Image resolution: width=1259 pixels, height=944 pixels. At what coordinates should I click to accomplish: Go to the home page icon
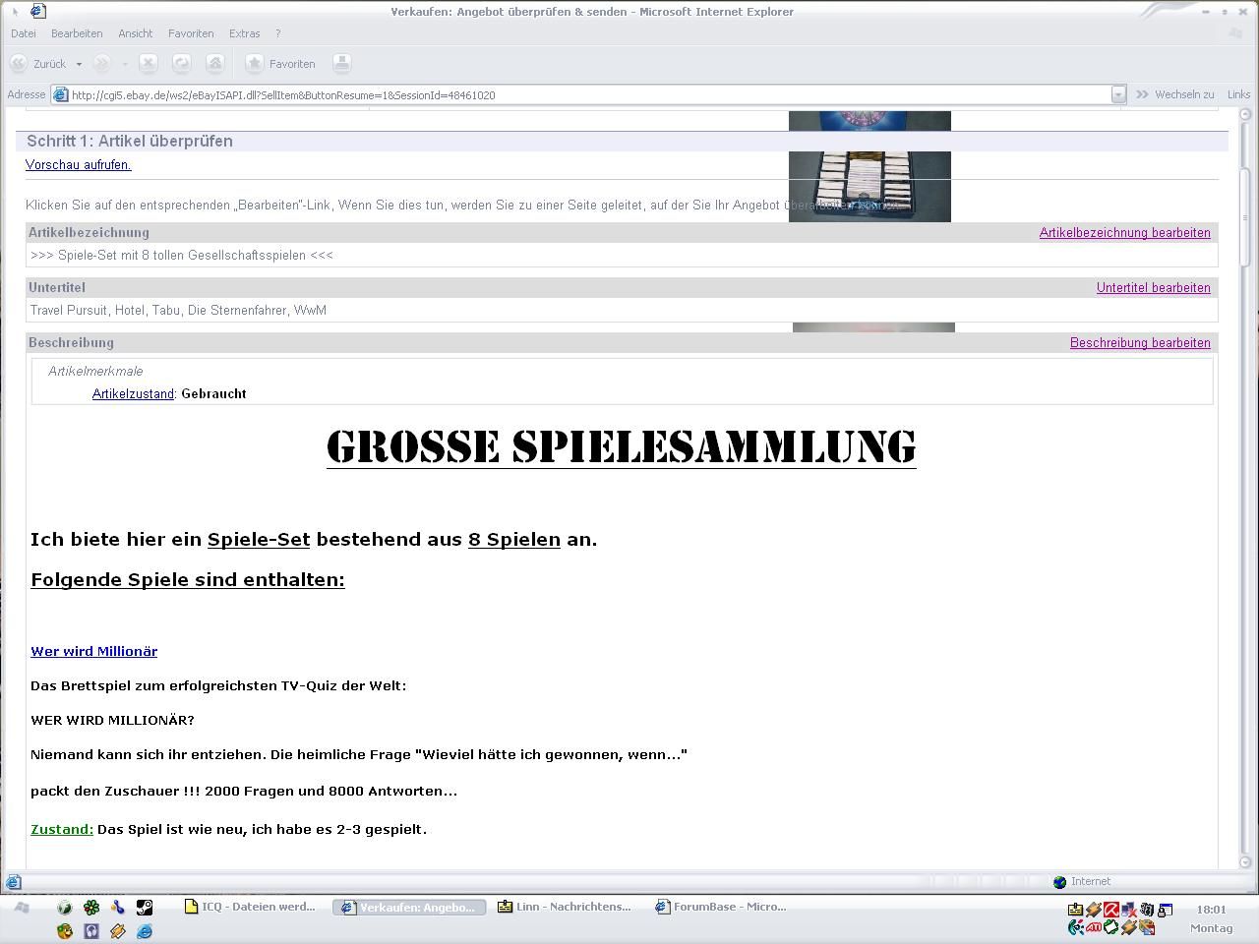[214, 63]
